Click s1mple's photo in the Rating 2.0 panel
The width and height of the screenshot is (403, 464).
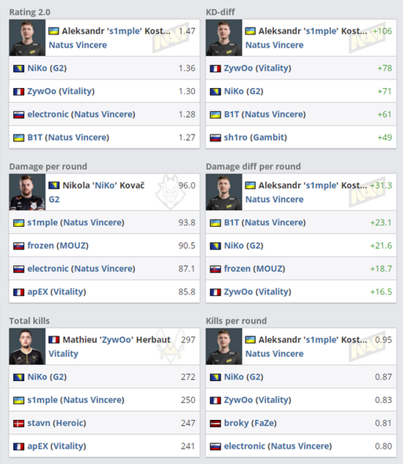[27, 38]
